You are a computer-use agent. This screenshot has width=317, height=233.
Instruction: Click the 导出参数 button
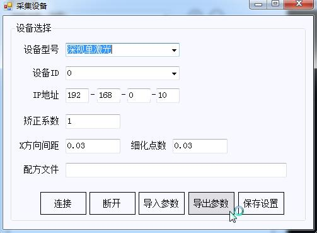coord(211,203)
